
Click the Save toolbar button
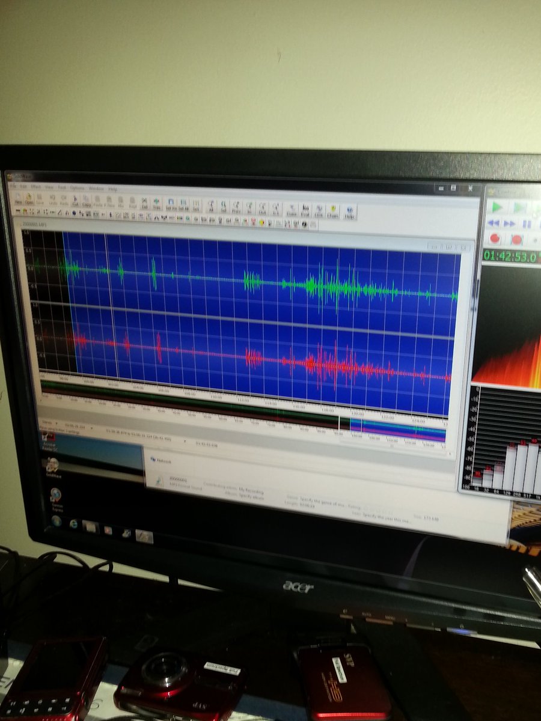pos(40,201)
